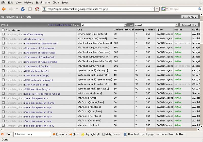Viewport: 203px width, 142px height.
Task: Click the browser Back arrow button
Action: (x=4, y=9)
